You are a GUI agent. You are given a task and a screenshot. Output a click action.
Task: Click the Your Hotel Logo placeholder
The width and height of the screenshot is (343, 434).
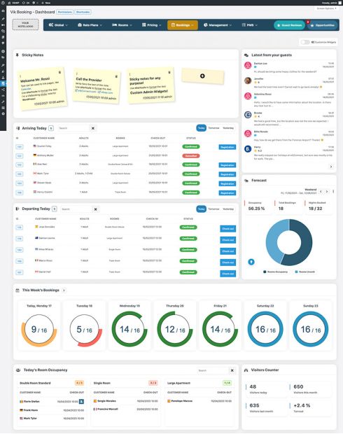[x=25, y=24]
